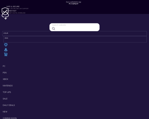Click the wishlist heart icon

(x=6, y=45)
